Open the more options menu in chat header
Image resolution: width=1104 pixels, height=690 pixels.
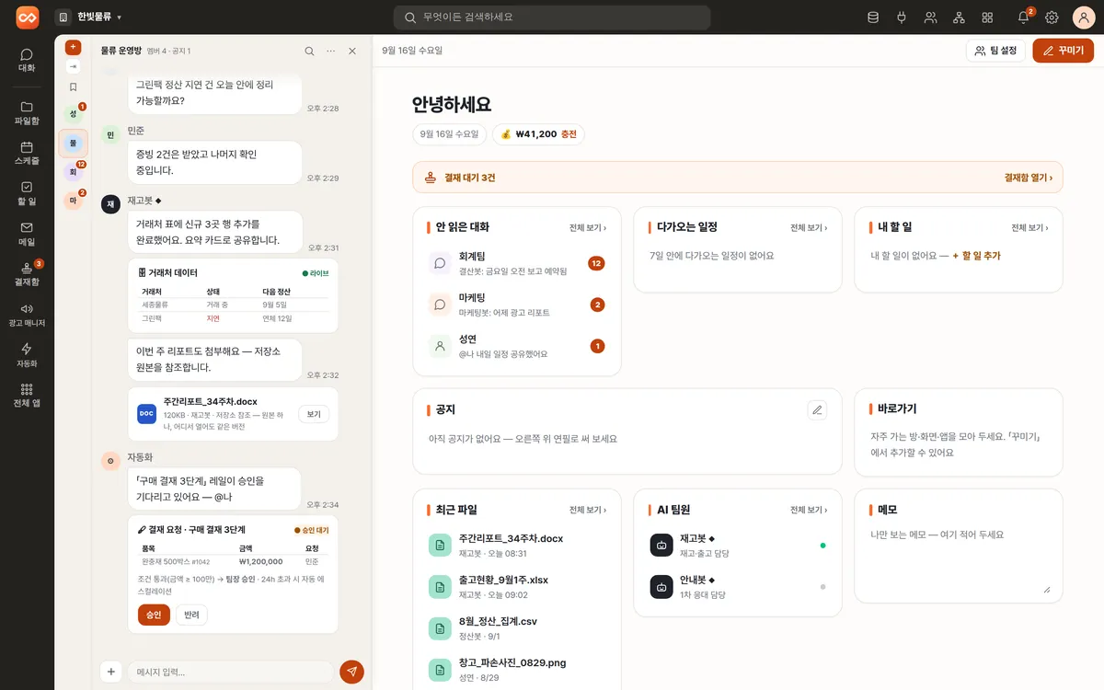tap(330, 51)
